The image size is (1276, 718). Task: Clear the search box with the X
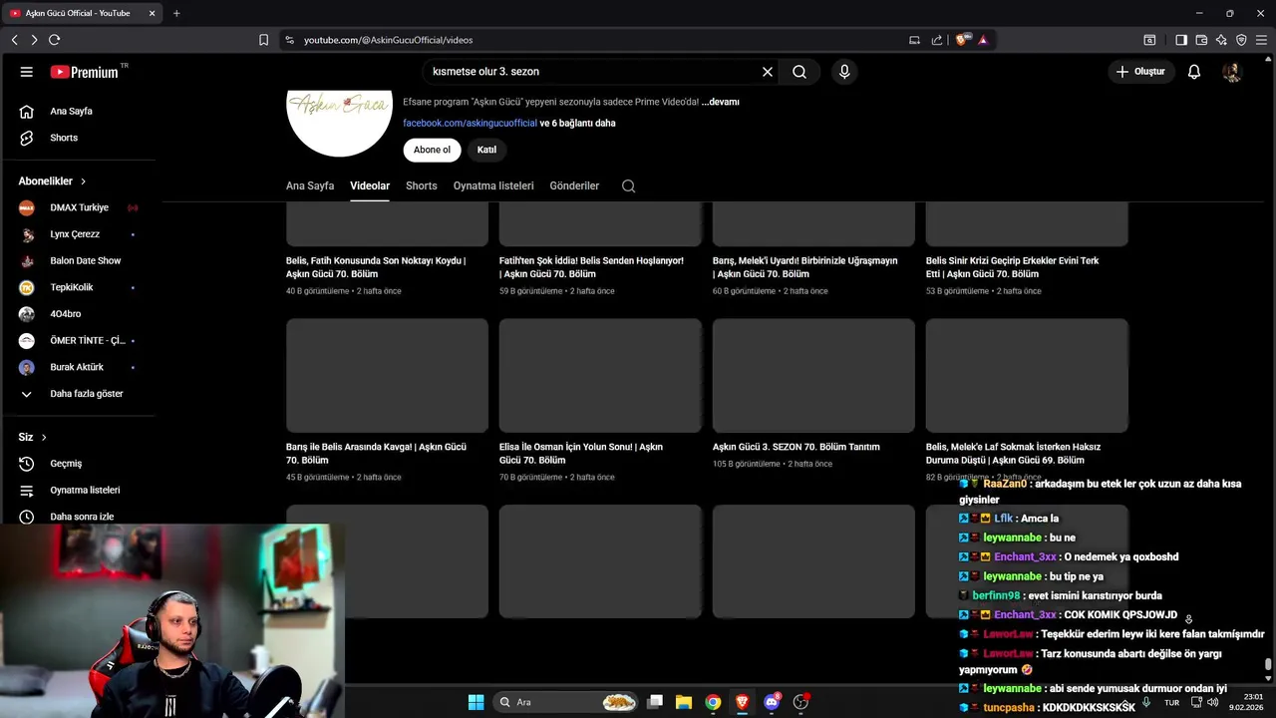(768, 72)
